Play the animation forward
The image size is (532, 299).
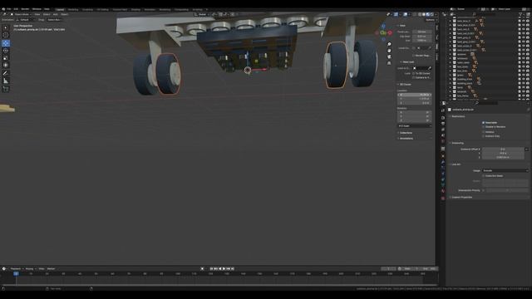[224, 268]
